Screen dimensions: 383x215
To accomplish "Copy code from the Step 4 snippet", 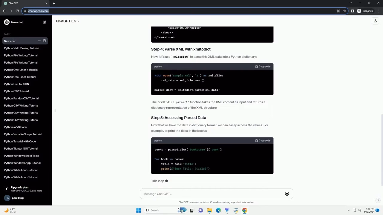I will click(262, 66).
